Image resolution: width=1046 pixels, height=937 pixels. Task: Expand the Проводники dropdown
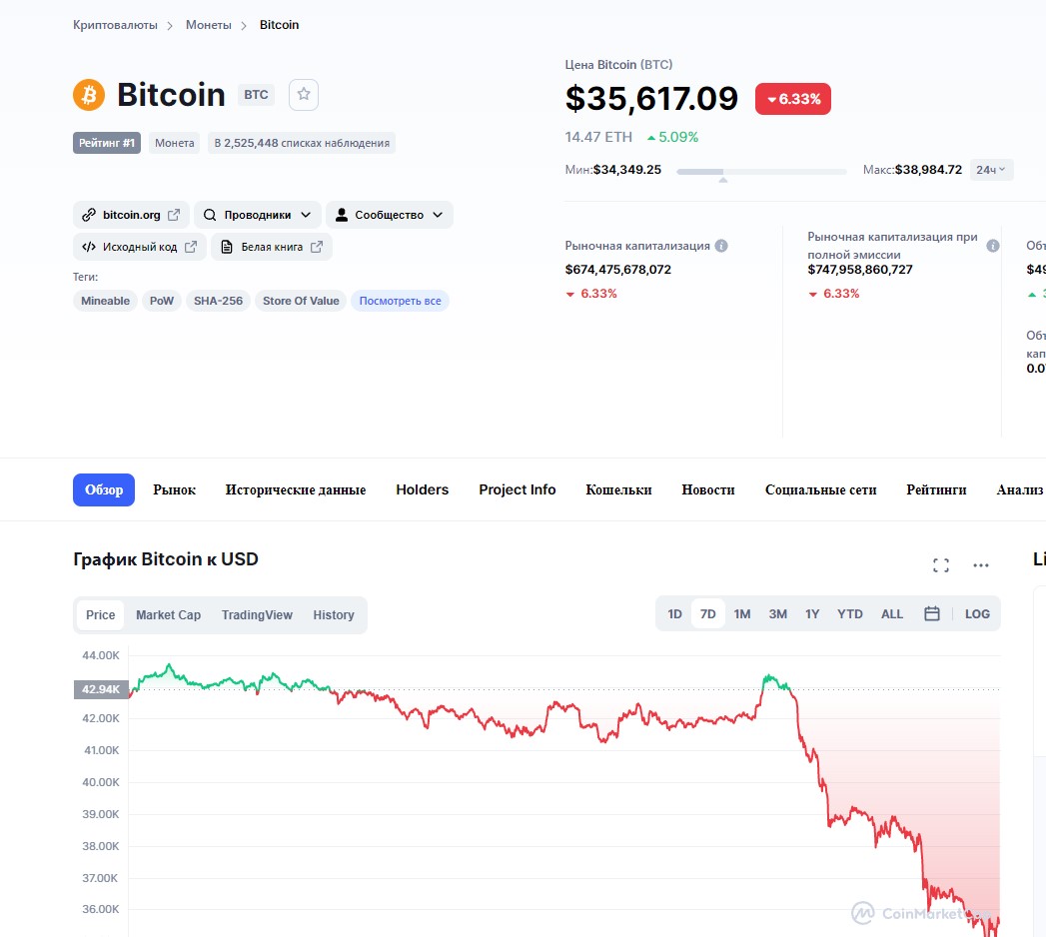(258, 215)
